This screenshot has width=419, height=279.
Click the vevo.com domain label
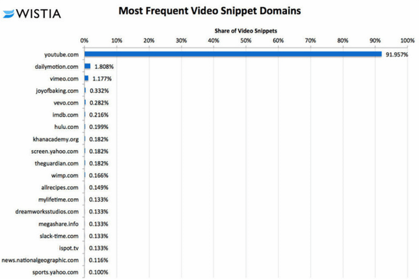[x=66, y=103]
